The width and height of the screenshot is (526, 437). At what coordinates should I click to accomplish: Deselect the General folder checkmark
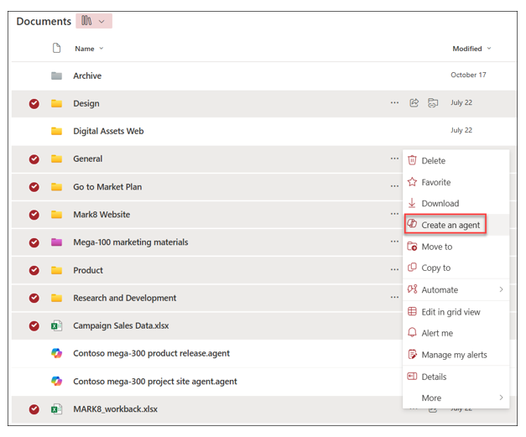point(34,159)
